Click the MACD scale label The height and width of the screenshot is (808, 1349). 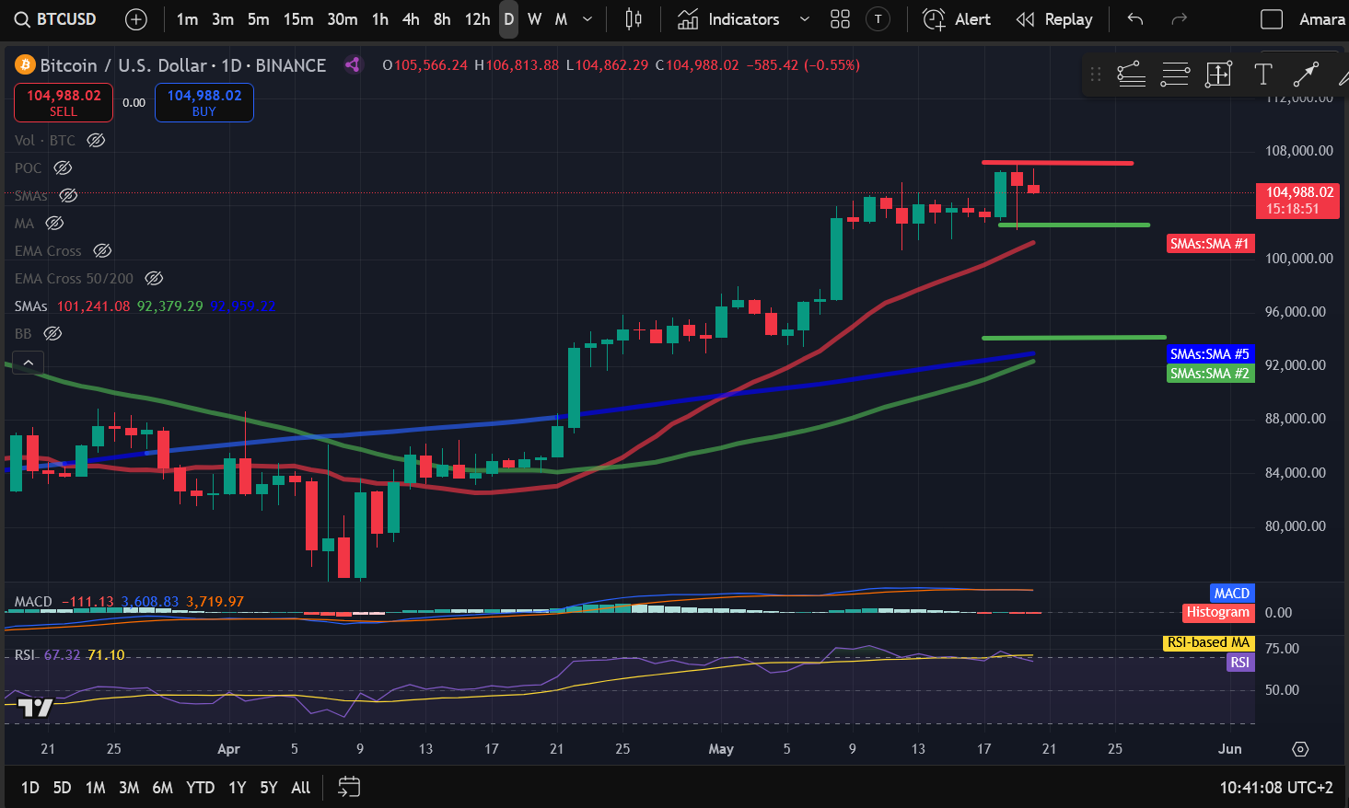[x=1231, y=594]
